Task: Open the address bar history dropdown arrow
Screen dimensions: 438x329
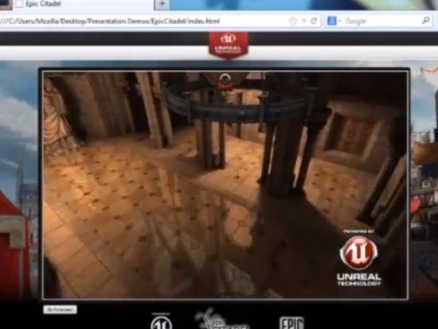Action: click(x=304, y=21)
